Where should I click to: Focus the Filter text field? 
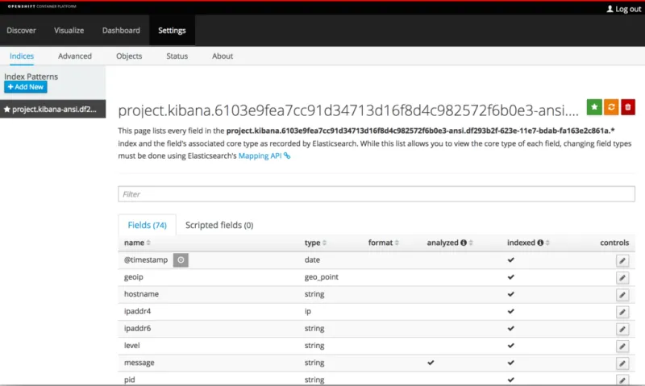coord(377,194)
